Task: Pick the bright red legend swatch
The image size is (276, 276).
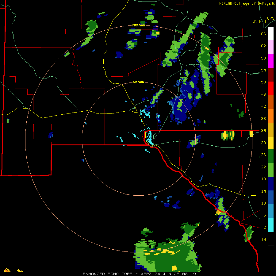Action: [271, 88]
